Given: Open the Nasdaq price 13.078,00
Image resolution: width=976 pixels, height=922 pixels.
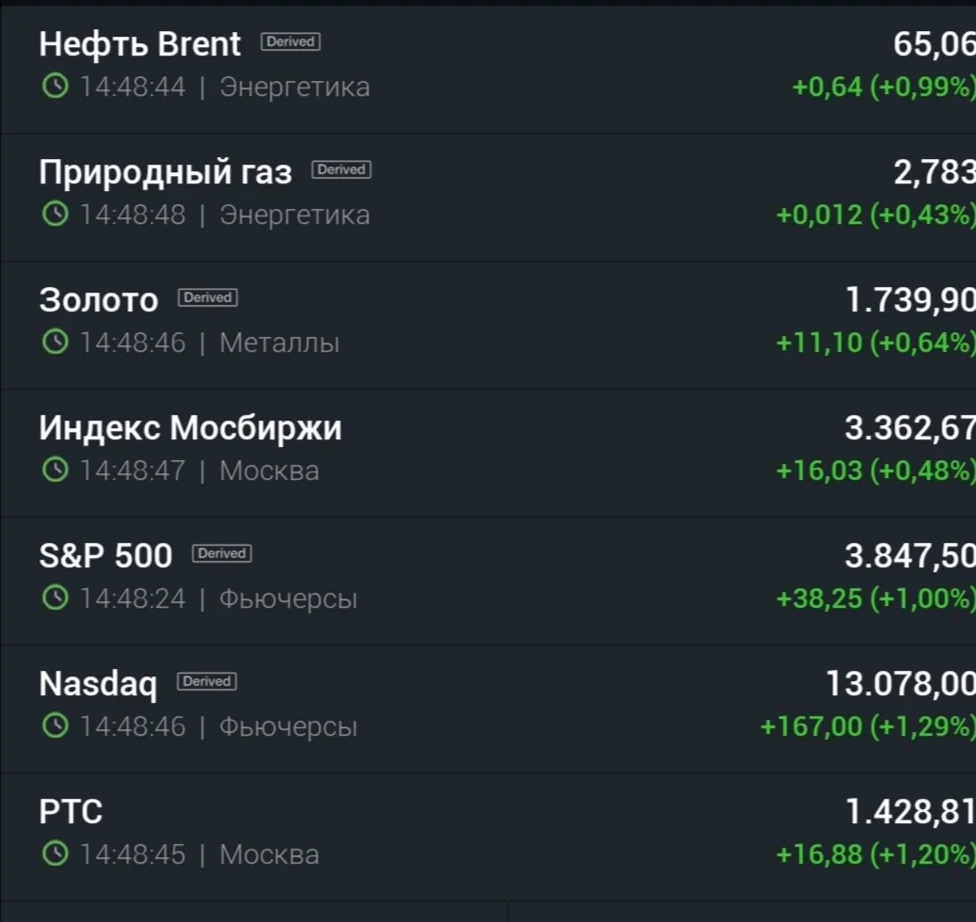Looking at the screenshot, I should point(900,684).
